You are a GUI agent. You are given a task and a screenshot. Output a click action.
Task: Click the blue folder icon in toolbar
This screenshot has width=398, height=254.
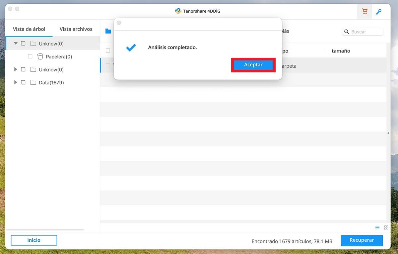pyautogui.click(x=108, y=31)
